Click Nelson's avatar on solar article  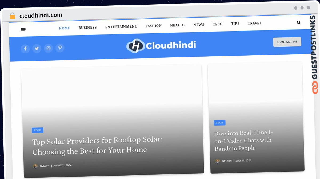tap(35, 166)
